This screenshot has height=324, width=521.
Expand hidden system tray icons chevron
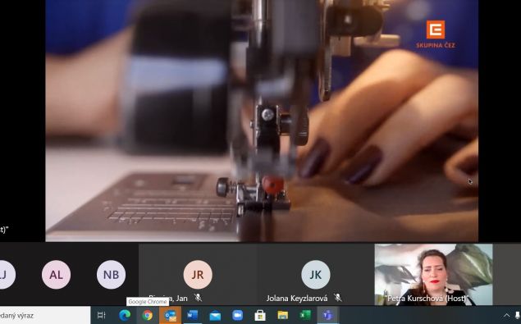click(506, 315)
